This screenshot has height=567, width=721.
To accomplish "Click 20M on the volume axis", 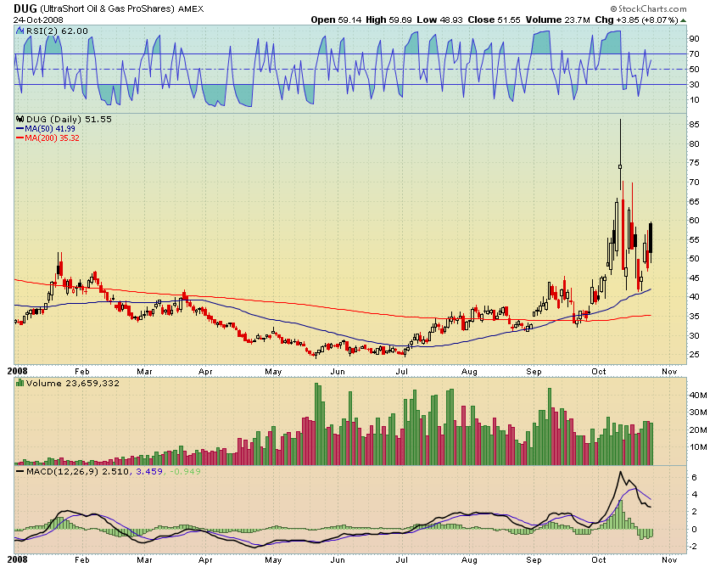I will (698, 429).
